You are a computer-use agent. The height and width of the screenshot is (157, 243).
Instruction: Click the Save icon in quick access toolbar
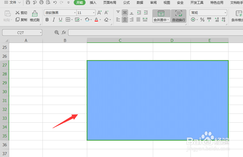point(28,2)
